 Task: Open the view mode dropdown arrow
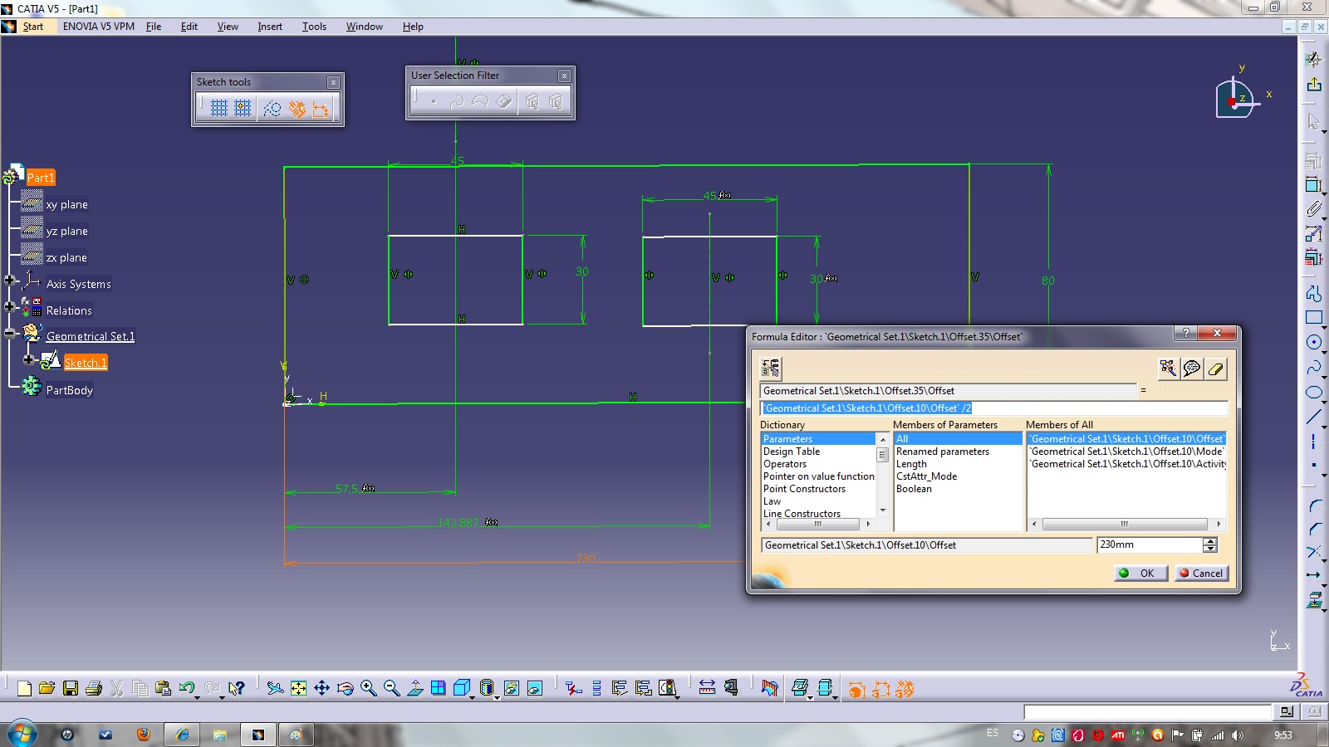(497, 696)
